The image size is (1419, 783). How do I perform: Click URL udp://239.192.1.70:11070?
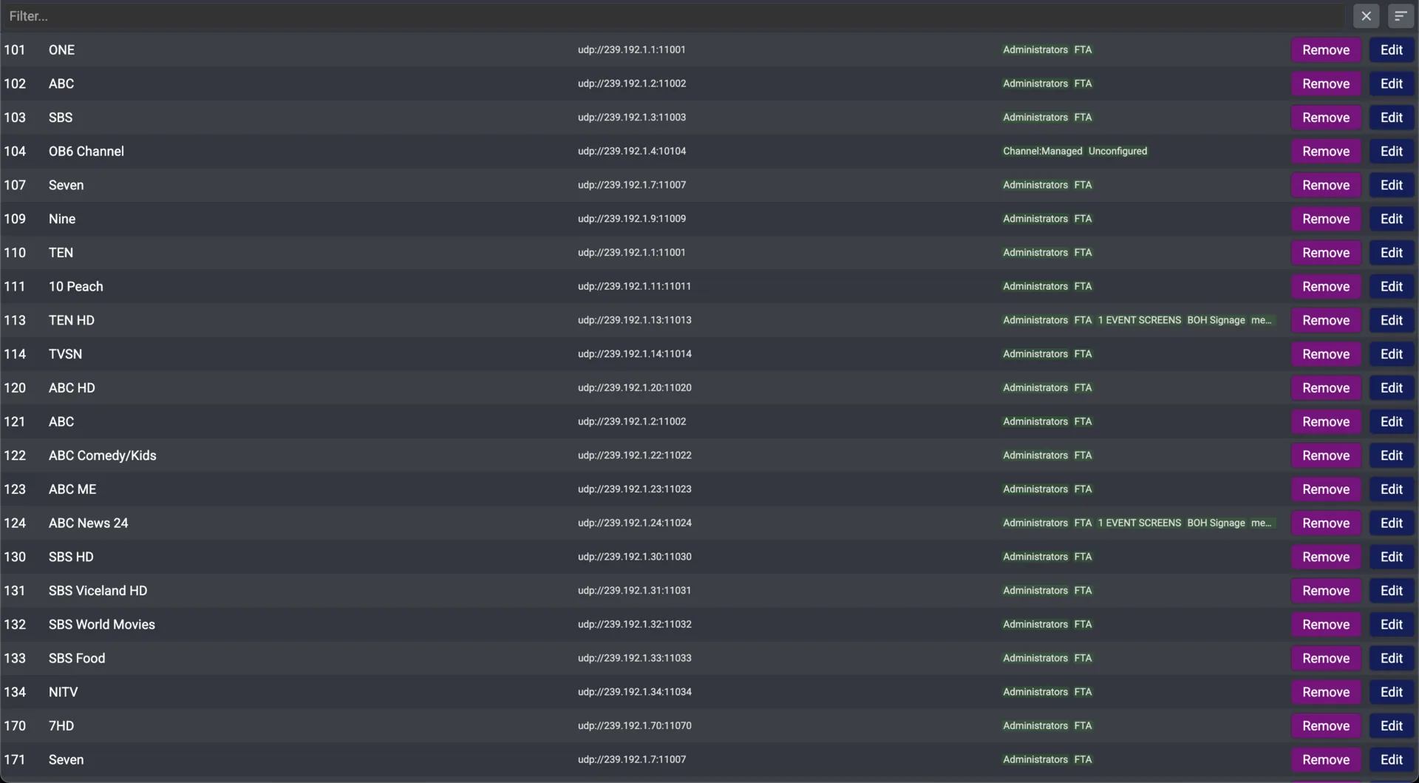coord(635,725)
